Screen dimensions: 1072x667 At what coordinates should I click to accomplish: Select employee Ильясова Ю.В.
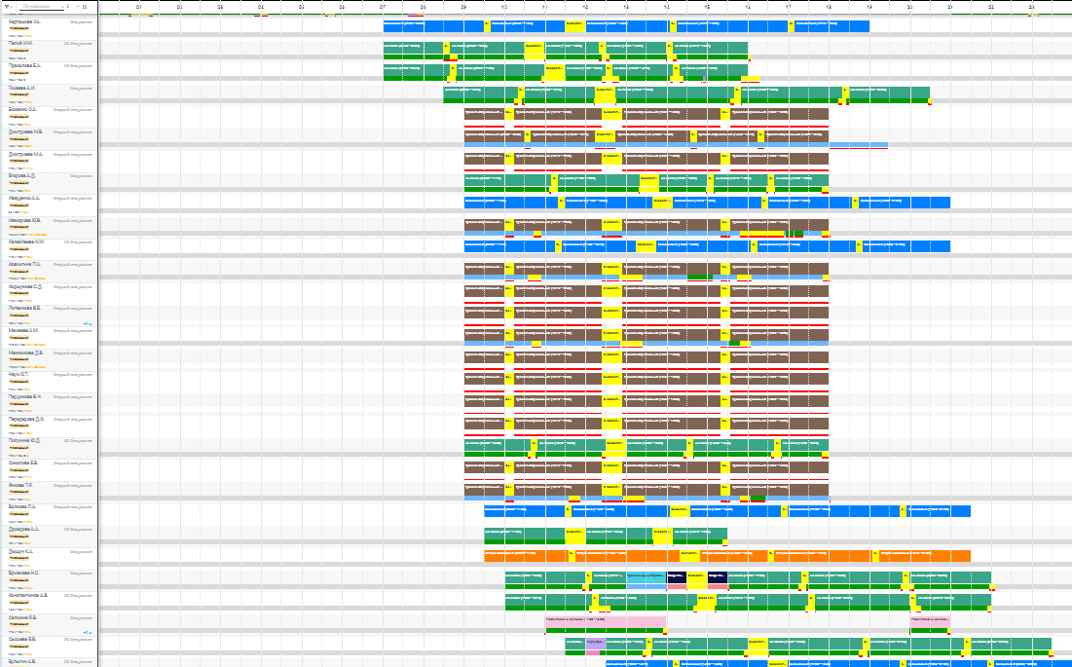pos(24,220)
